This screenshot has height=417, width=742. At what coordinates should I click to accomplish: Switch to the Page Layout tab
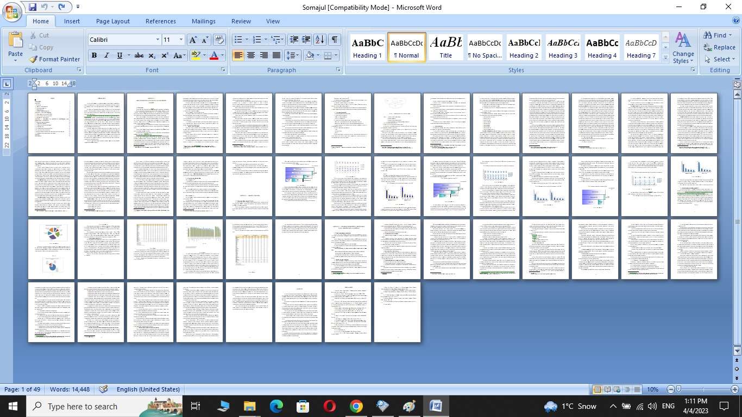click(x=112, y=21)
